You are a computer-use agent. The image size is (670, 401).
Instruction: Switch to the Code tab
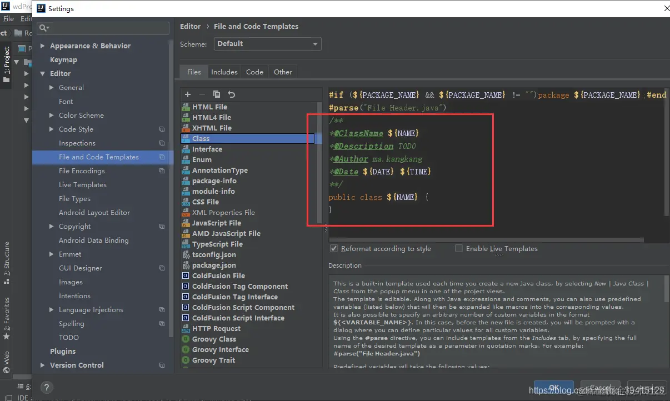click(x=254, y=72)
